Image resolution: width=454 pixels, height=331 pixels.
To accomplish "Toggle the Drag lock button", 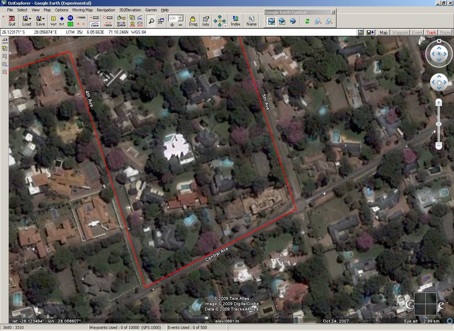I will pyautogui.click(x=193, y=21).
